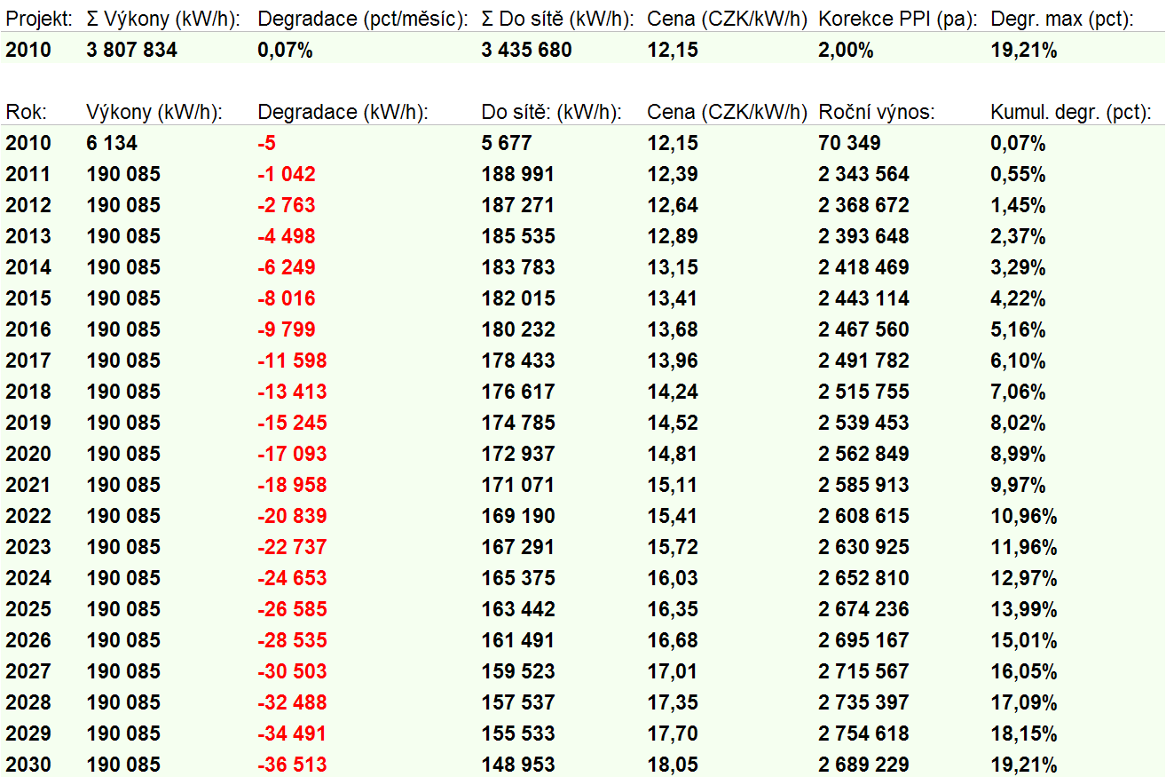Click the Degr. max value 19,21% in the project row
1166x777 pixels.
[1024, 51]
